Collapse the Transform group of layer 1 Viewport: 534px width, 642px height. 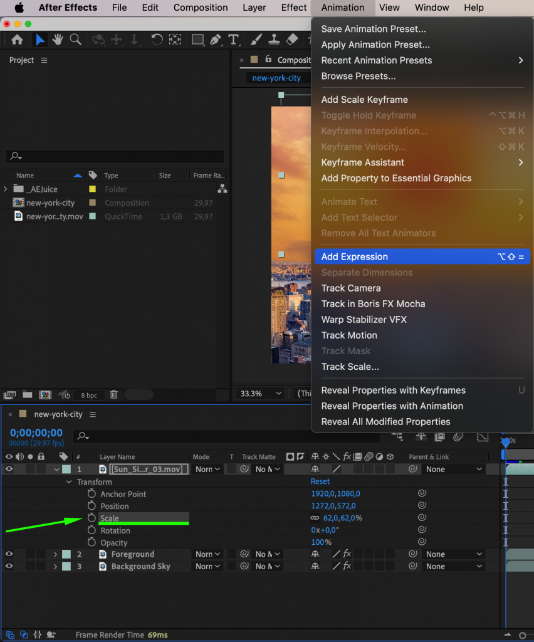pos(69,481)
